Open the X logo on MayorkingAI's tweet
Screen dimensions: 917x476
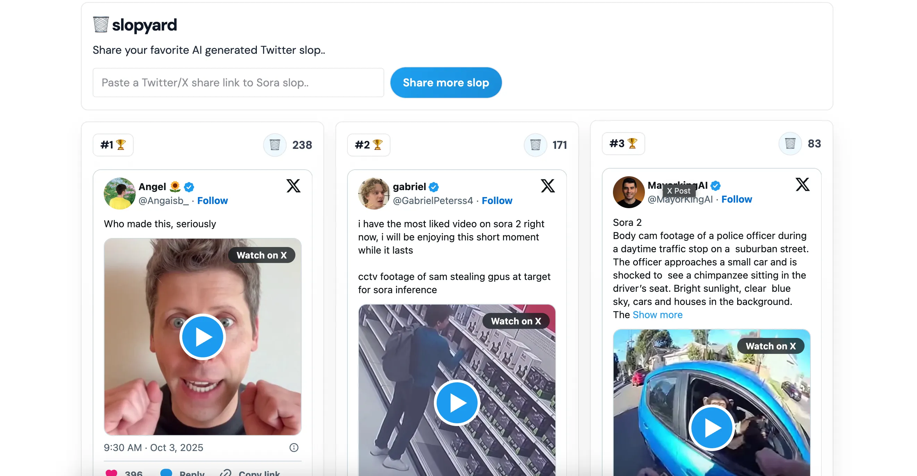coord(802,184)
